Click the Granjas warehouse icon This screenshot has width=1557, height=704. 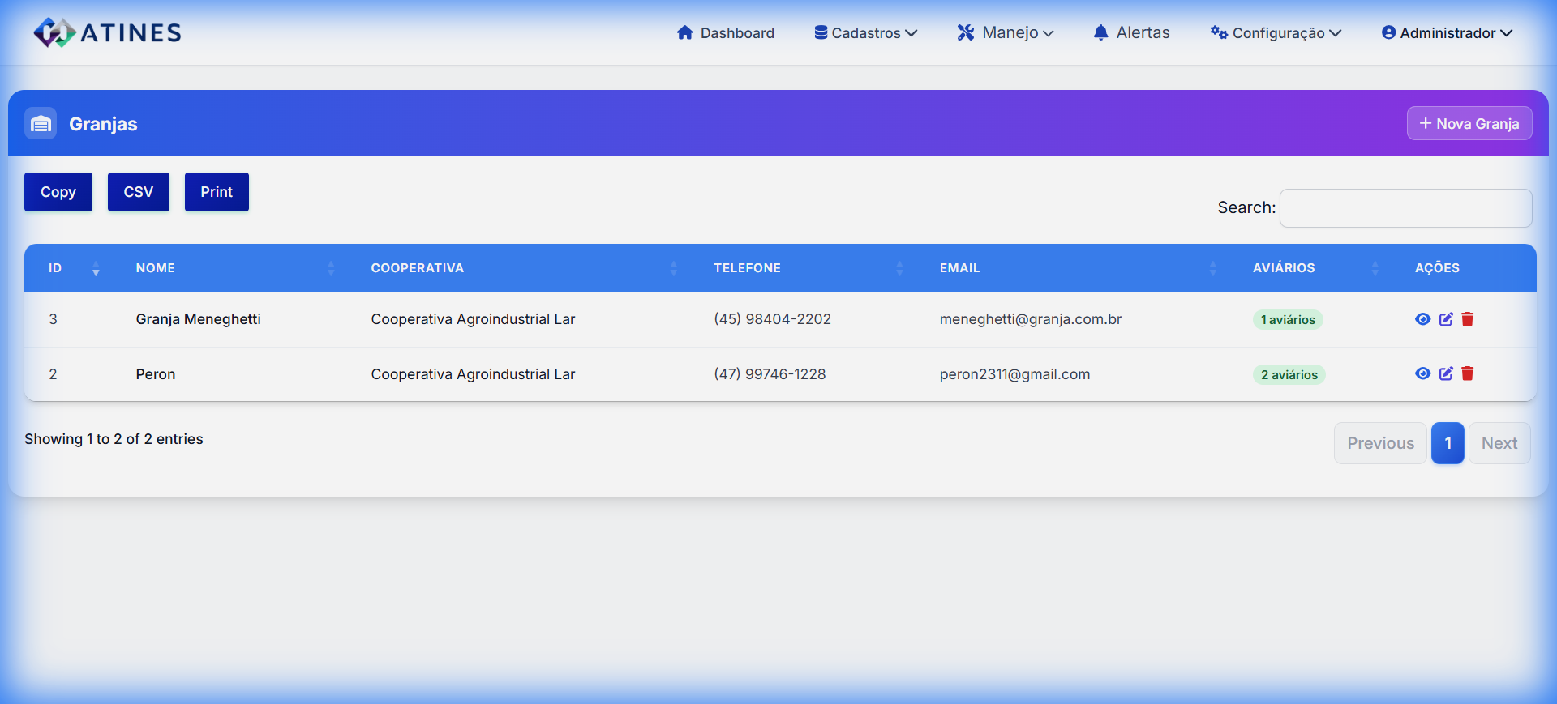tap(41, 124)
